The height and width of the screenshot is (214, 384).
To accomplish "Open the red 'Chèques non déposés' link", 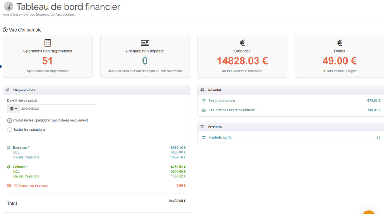I will [31, 186].
